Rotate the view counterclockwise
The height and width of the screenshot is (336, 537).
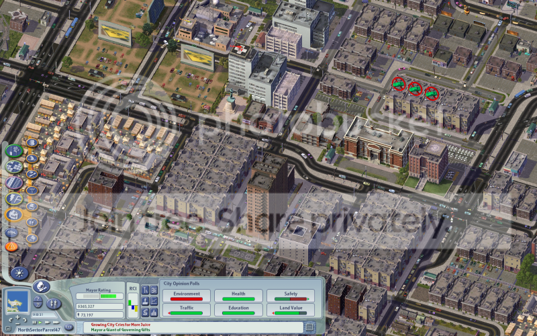point(11,321)
